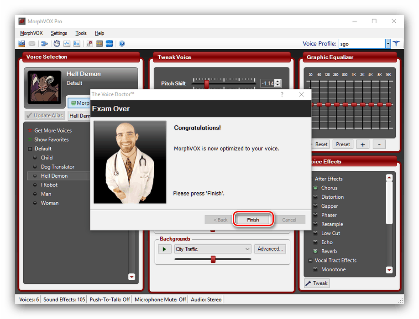This screenshot has height=319, width=419.
Task: Open Advanced backgrounds settings
Action: pyautogui.click(x=270, y=249)
